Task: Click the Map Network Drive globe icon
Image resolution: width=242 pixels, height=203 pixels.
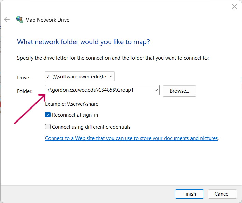Action: pyautogui.click(x=20, y=20)
